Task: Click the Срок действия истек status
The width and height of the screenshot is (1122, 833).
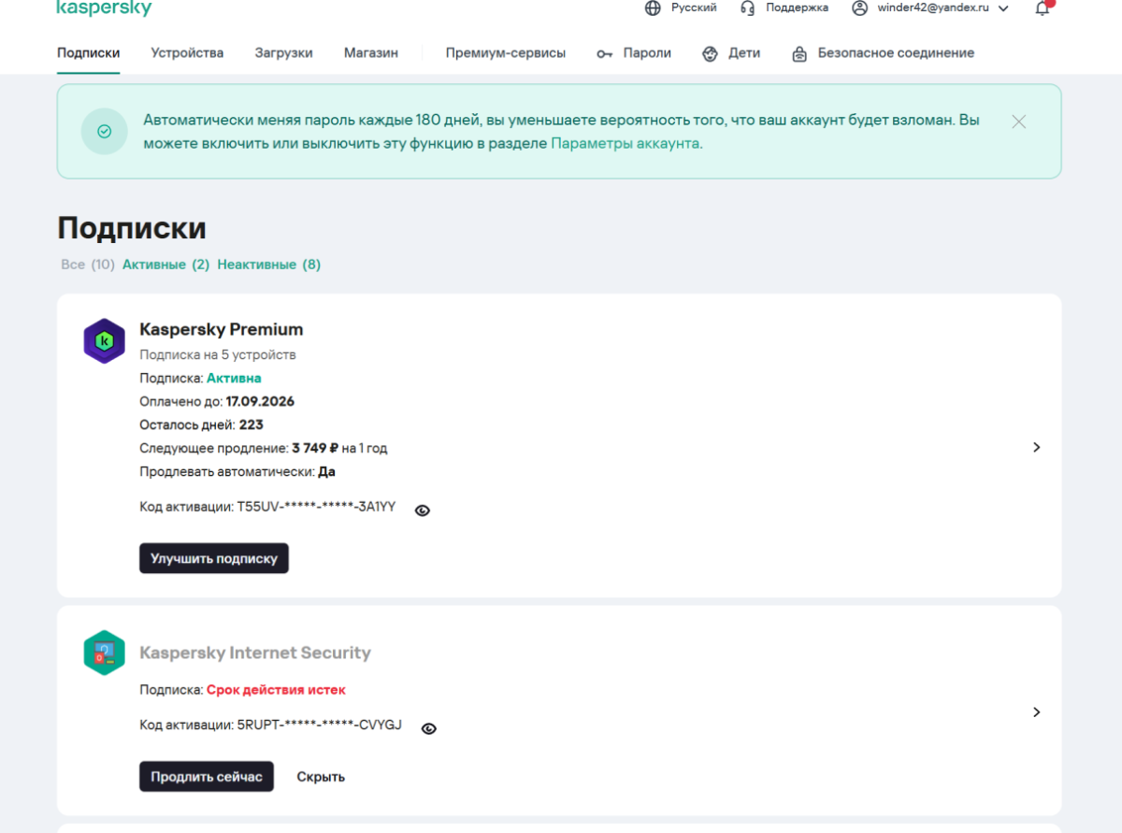Action: pyautogui.click(x=276, y=690)
